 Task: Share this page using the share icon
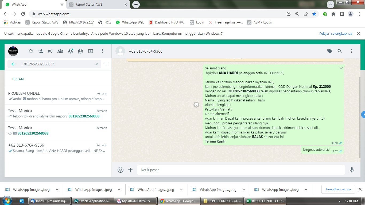(x=306, y=14)
